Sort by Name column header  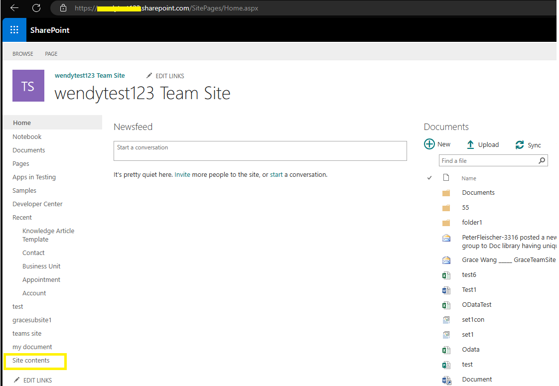coord(469,178)
